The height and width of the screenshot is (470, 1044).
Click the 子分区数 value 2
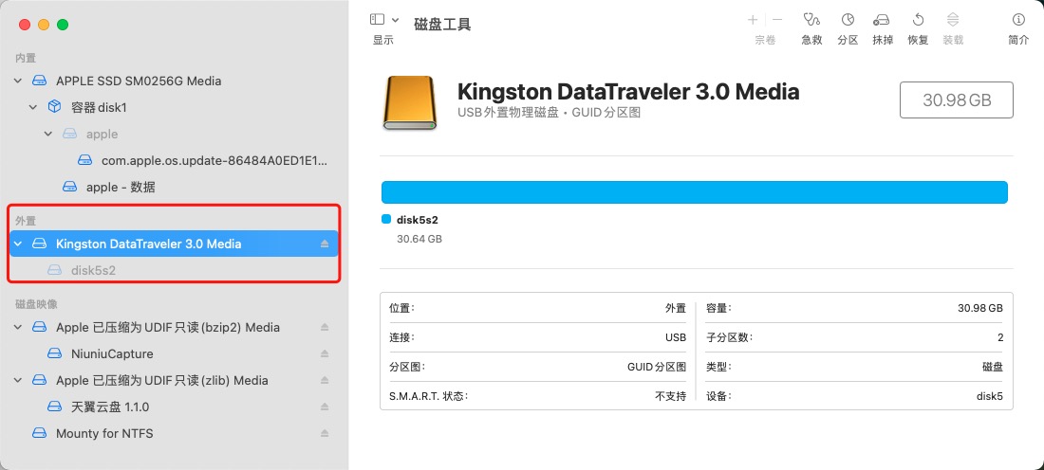[x=1000, y=337]
